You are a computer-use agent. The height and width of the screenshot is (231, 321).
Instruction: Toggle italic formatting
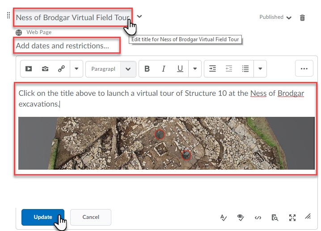(163, 68)
